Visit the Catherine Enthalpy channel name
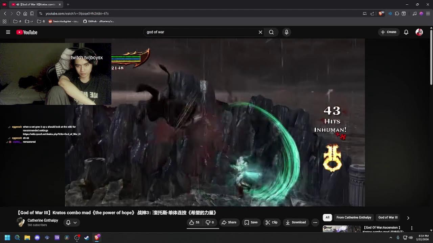Screen dimensions: 433x243 43,220
